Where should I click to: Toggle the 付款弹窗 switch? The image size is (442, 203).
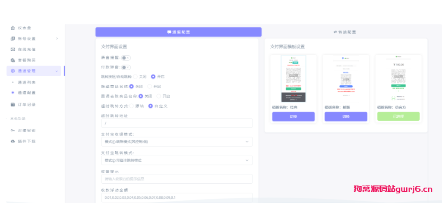[126, 67]
